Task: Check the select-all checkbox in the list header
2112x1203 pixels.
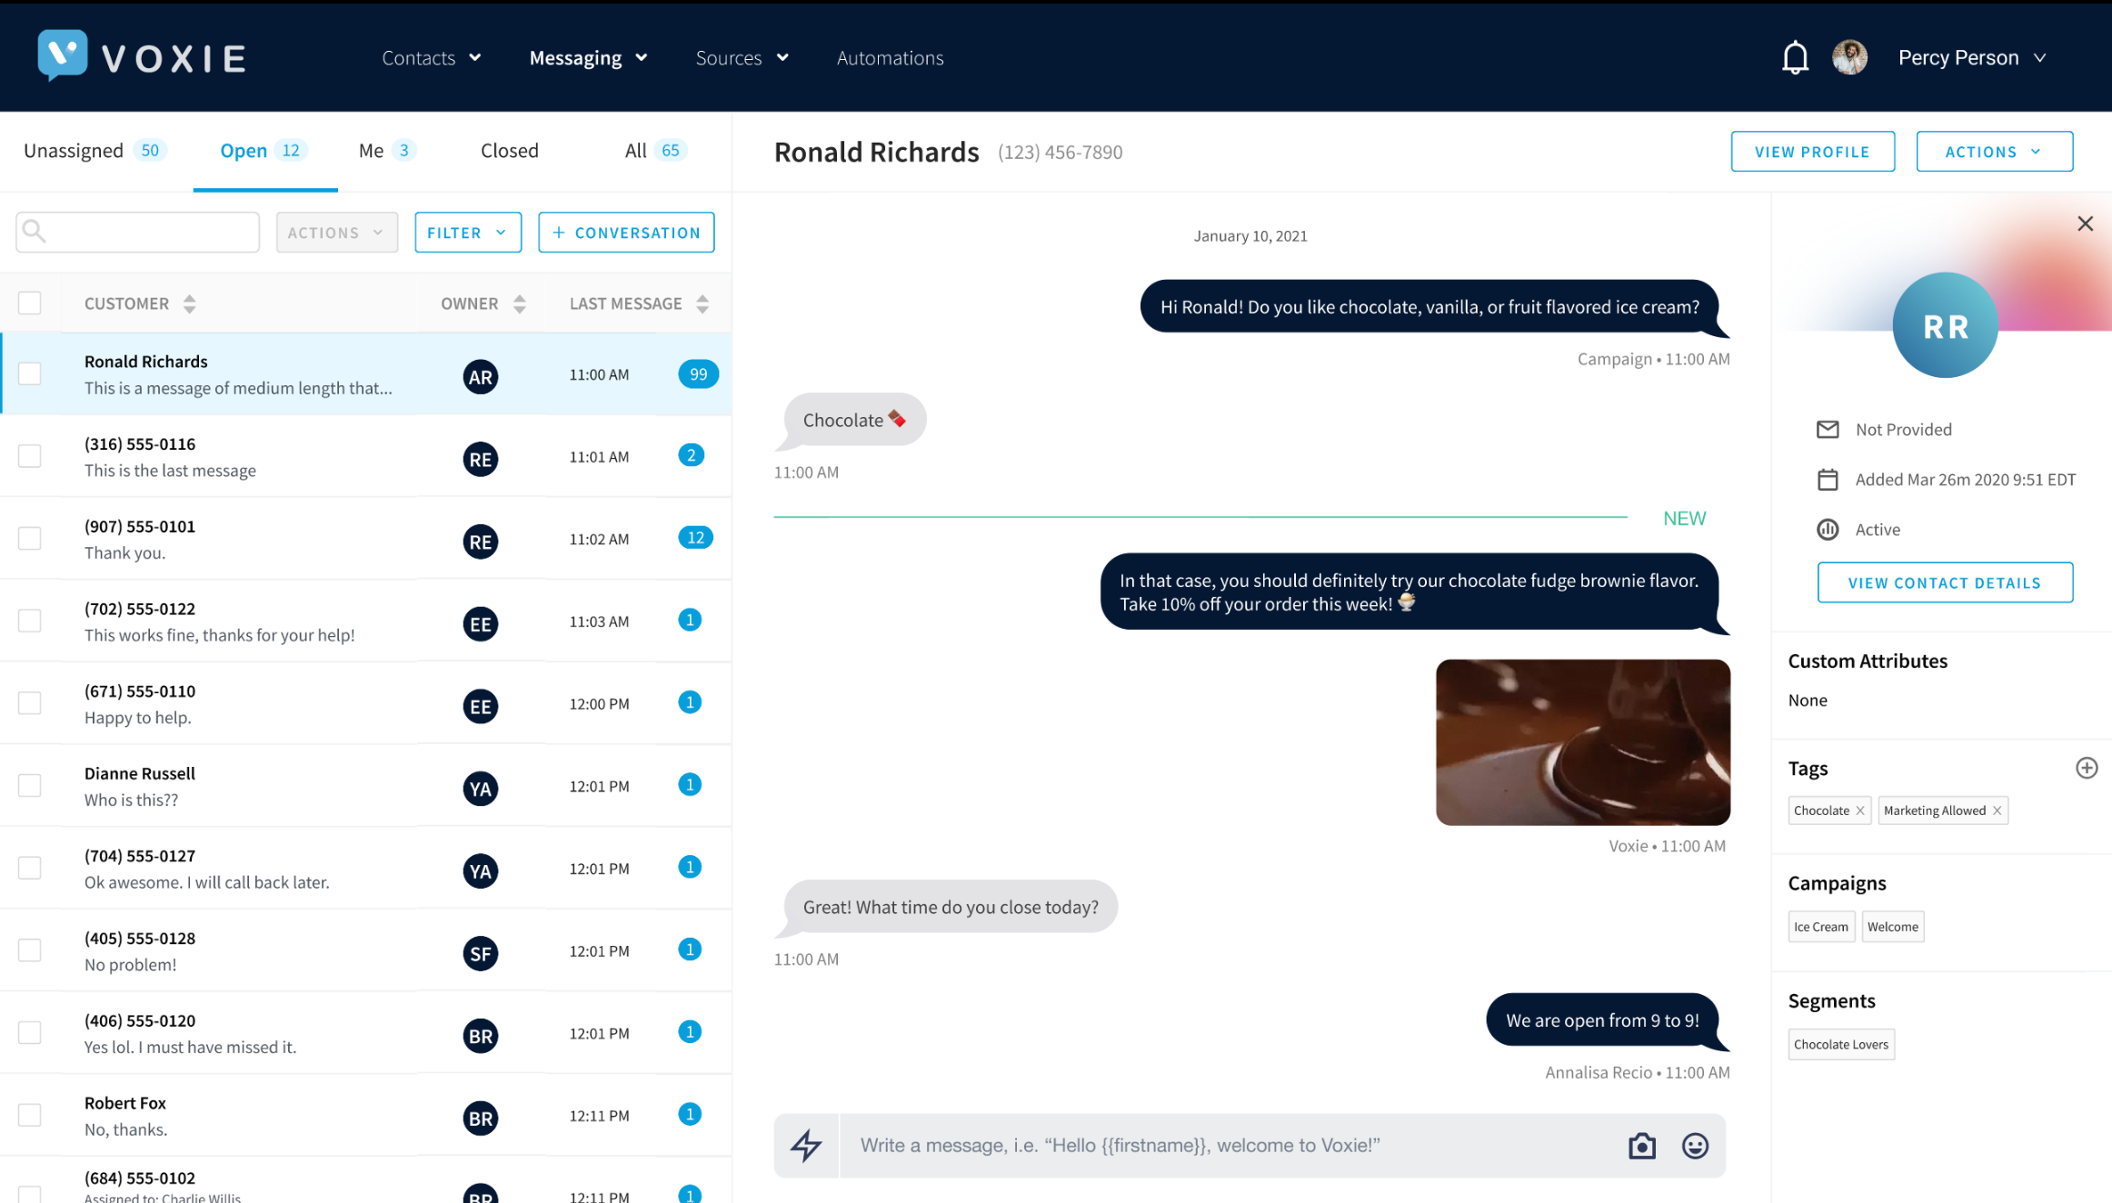Action: click(30, 303)
